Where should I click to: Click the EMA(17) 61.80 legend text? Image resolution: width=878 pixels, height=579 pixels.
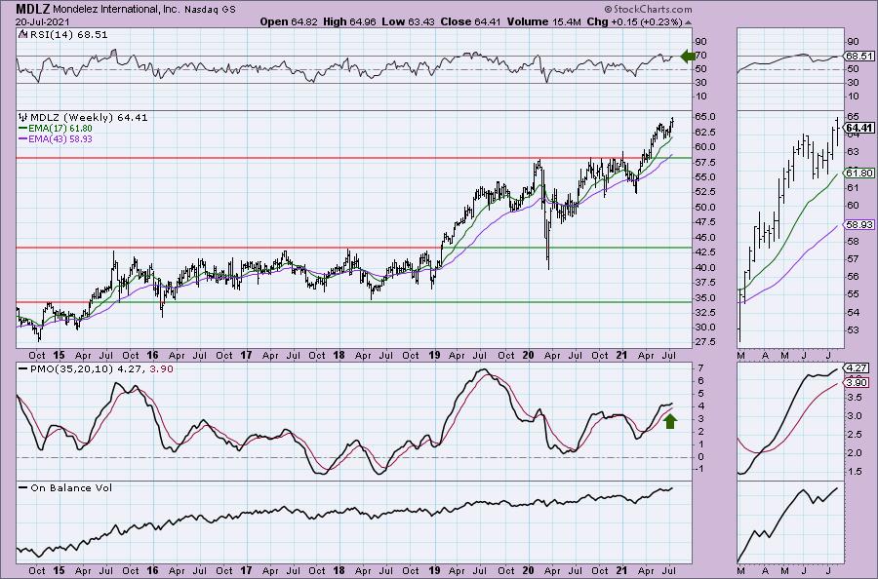60,129
